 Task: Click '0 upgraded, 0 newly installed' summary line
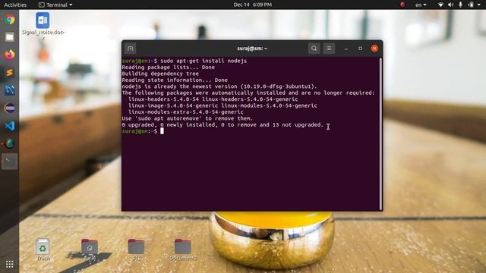[x=222, y=124]
